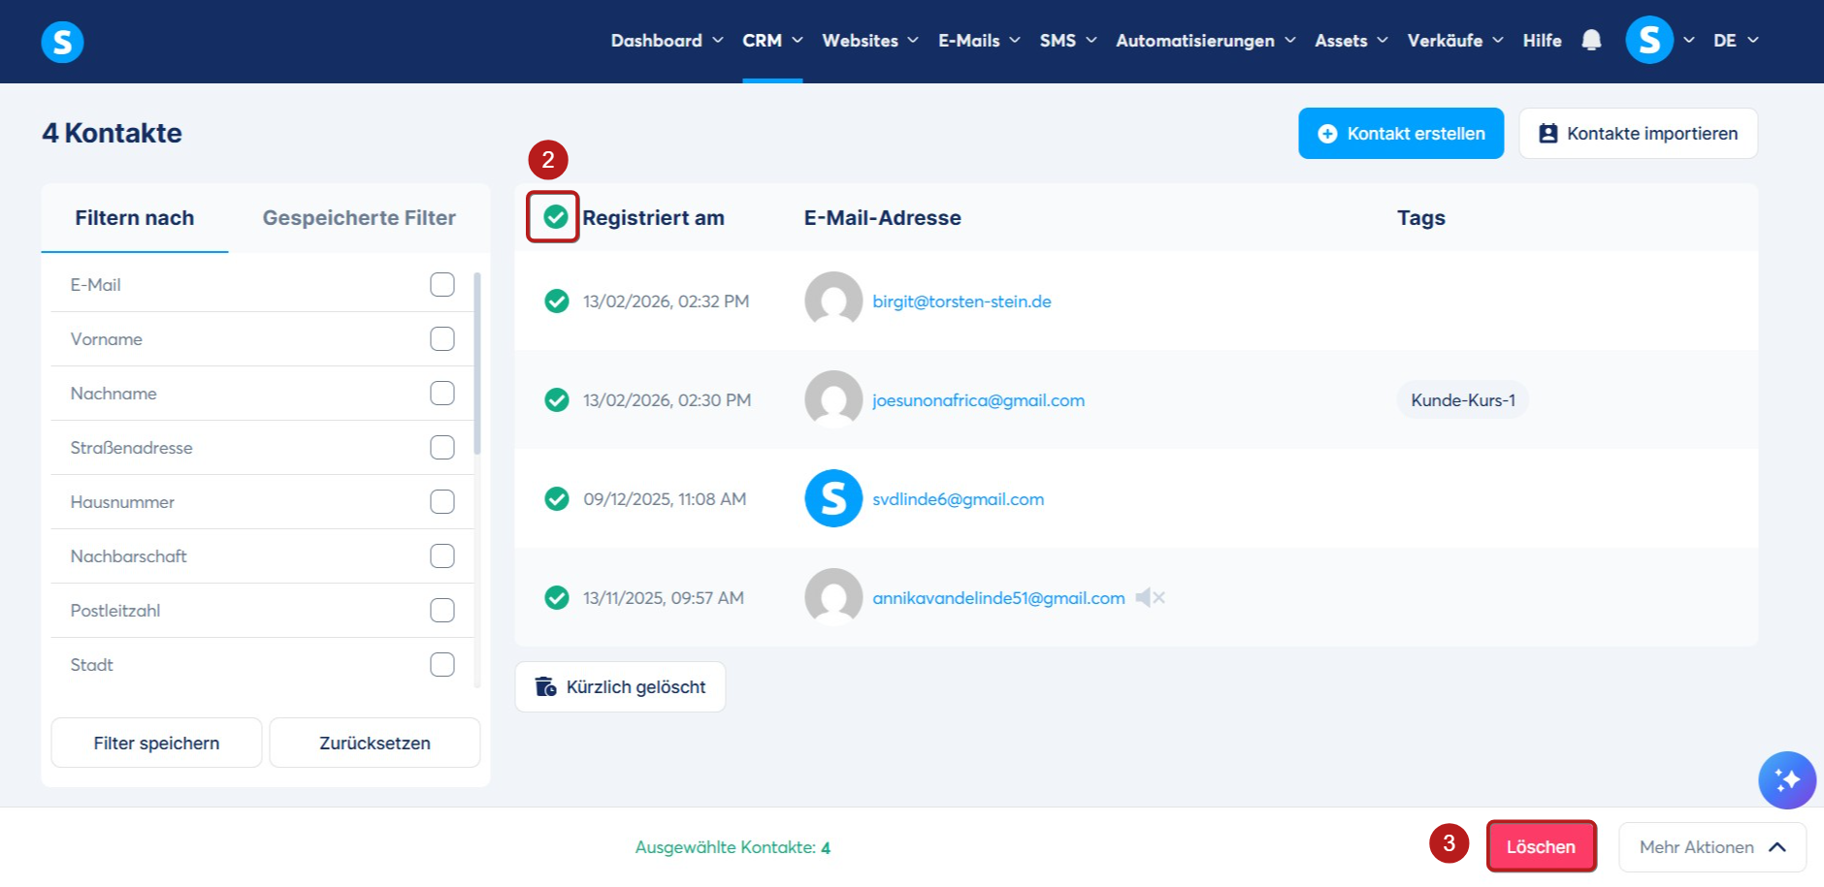Click the Kontakt erstellen button
Viewport: 1824px width, 887px height.
click(x=1401, y=134)
